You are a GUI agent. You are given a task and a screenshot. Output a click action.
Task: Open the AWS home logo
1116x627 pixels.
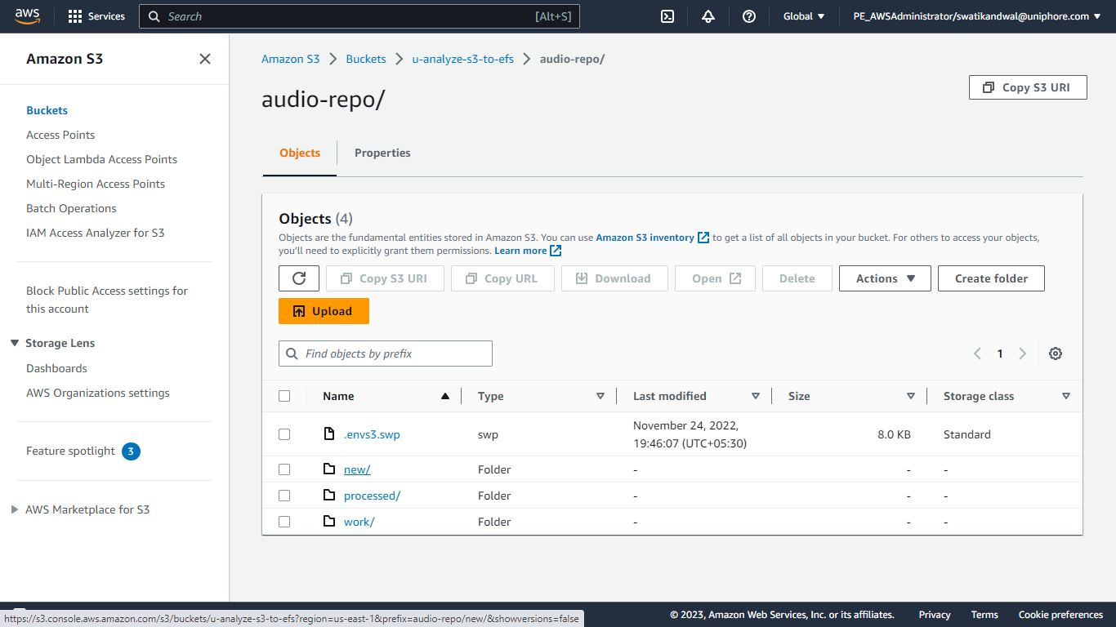coord(27,16)
